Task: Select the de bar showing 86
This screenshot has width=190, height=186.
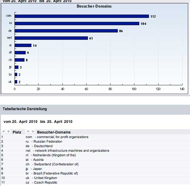Action: tap(66, 31)
